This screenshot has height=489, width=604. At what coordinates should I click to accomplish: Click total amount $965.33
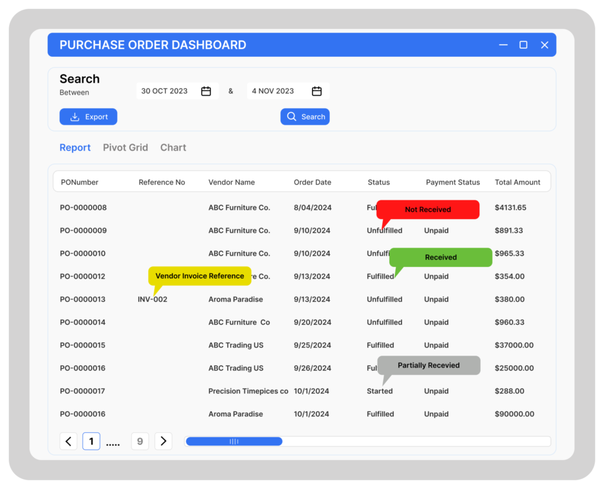pos(509,253)
